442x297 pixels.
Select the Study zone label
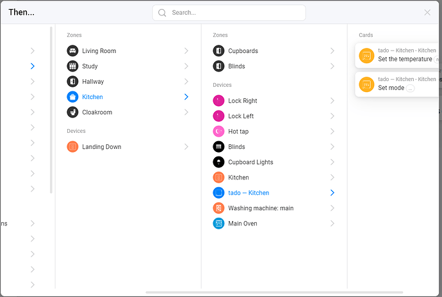click(90, 66)
